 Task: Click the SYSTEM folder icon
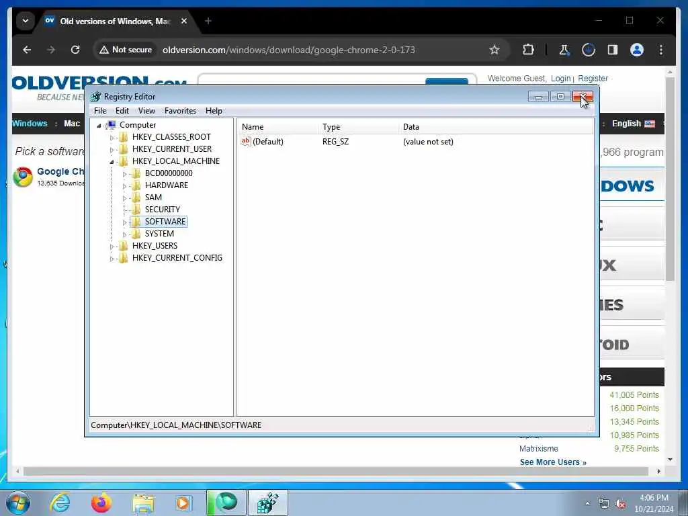click(x=136, y=233)
